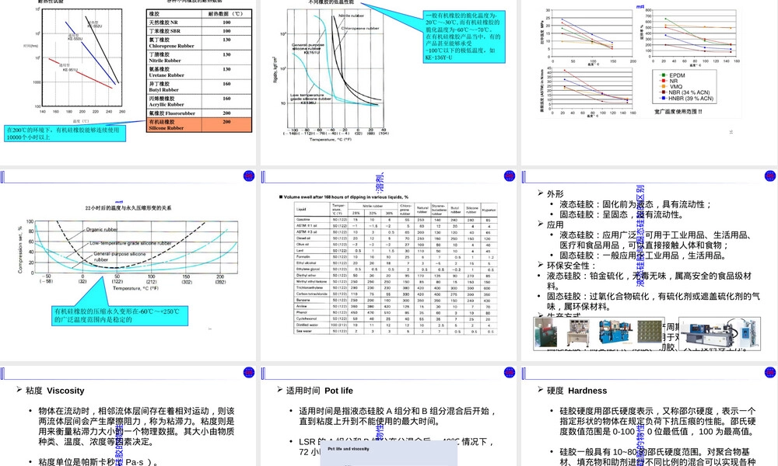This screenshot has height=466, width=778.
Task: Open the 硬度 Hardness slide
Action: (x=650, y=416)
